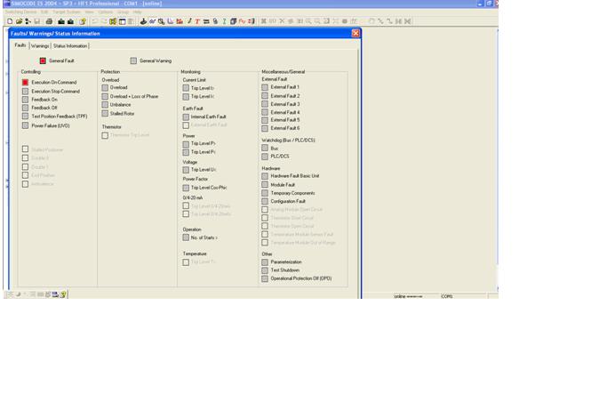The image size is (615, 410).
Task: Click the Overload indicator box
Action: coord(105,87)
